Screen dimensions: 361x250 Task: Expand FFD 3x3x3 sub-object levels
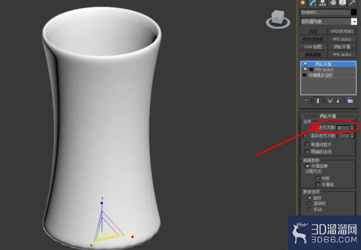pyautogui.click(x=311, y=70)
